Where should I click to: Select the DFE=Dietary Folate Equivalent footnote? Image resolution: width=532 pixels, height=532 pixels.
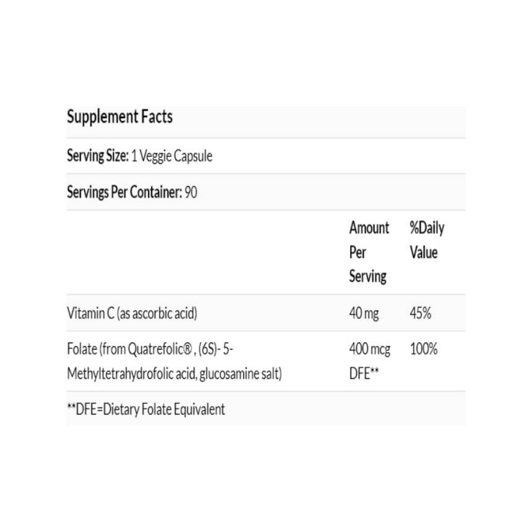point(146,409)
